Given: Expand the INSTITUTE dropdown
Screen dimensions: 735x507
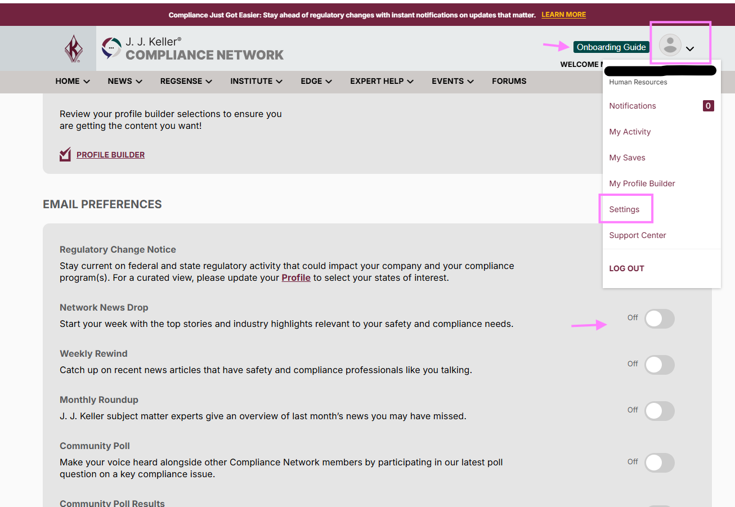Looking at the screenshot, I should click(x=257, y=81).
